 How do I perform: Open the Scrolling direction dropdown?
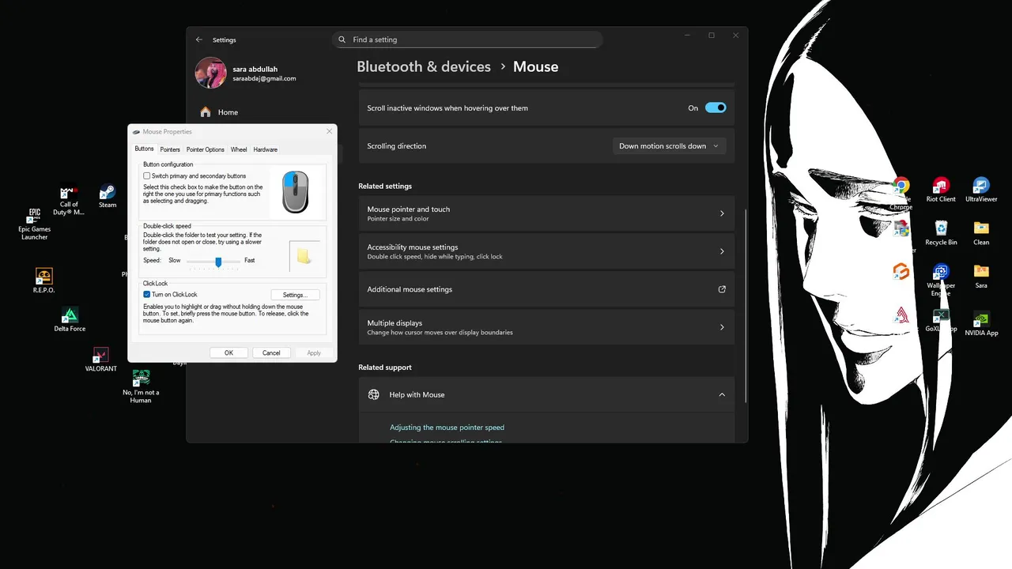(669, 146)
